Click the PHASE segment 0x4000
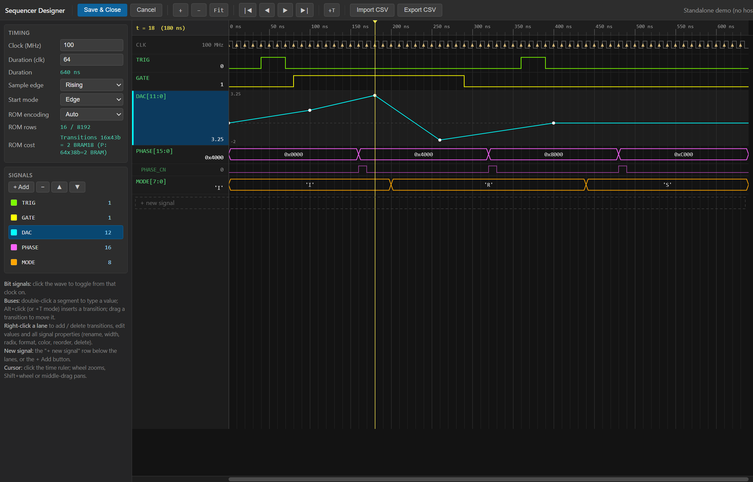Viewport: 753px width, 482px height. pyautogui.click(x=424, y=154)
